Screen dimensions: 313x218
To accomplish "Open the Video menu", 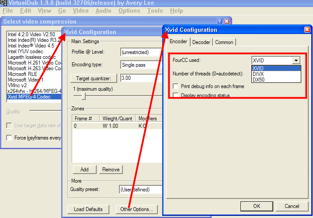I will [x=80, y=10].
